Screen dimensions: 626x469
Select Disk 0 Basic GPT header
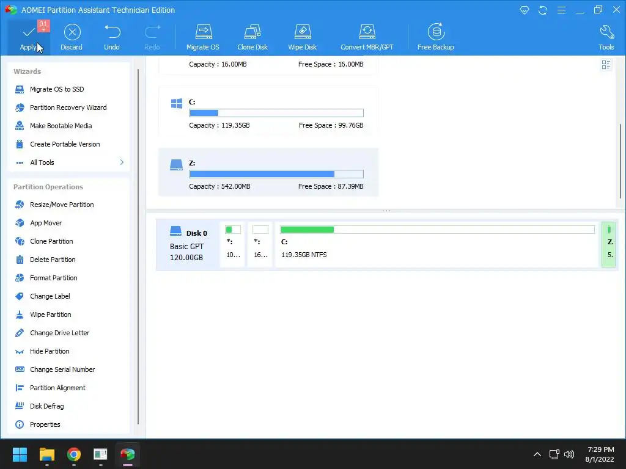[x=188, y=244]
